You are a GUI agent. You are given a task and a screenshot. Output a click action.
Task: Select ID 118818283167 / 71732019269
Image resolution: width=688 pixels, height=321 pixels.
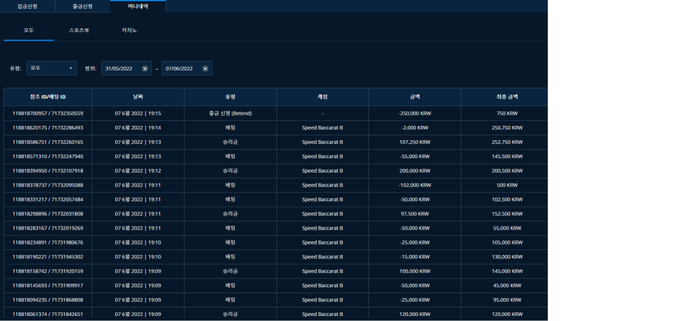(48, 229)
